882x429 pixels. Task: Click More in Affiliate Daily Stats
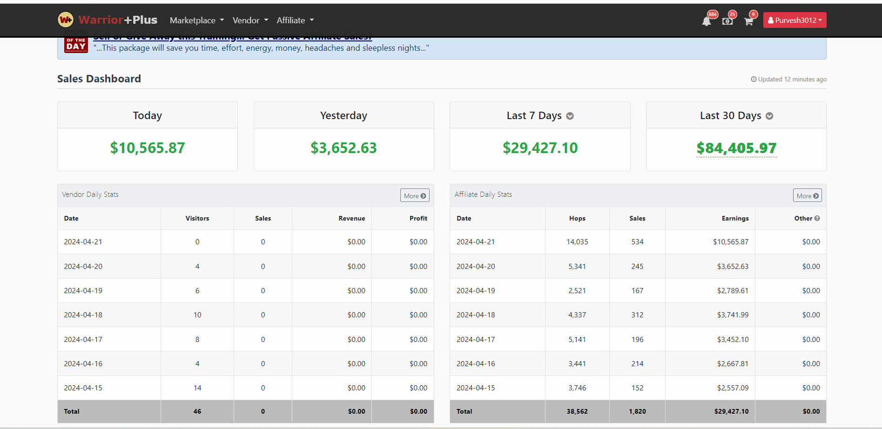[807, 195]
